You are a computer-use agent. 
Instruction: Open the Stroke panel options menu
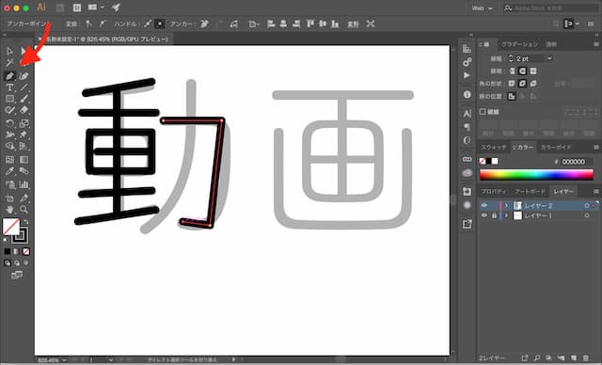tap(595, 44)
